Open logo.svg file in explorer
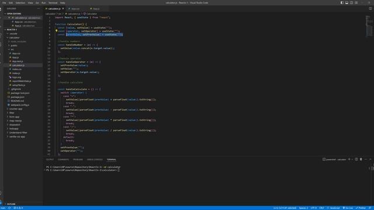This screenshot has width=374, height=210. pyautogui.click(x=16, y=77)
